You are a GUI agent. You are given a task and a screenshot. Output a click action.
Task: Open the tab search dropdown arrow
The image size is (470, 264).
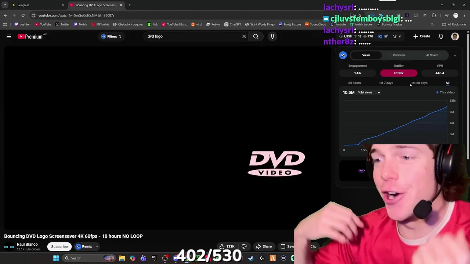5,5
